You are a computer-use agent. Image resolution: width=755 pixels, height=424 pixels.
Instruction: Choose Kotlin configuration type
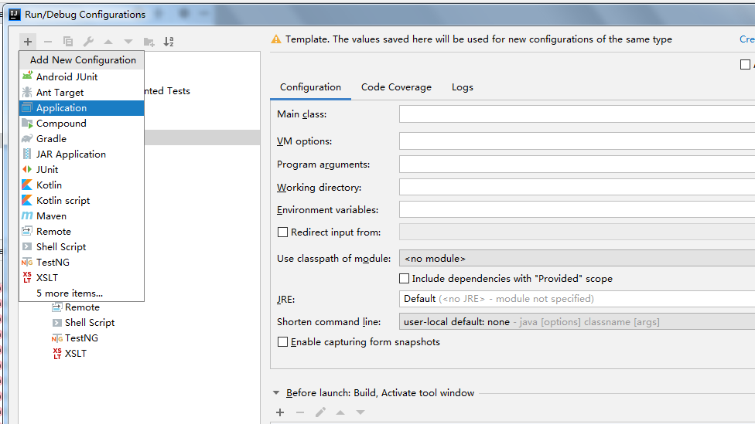(81, 185)
